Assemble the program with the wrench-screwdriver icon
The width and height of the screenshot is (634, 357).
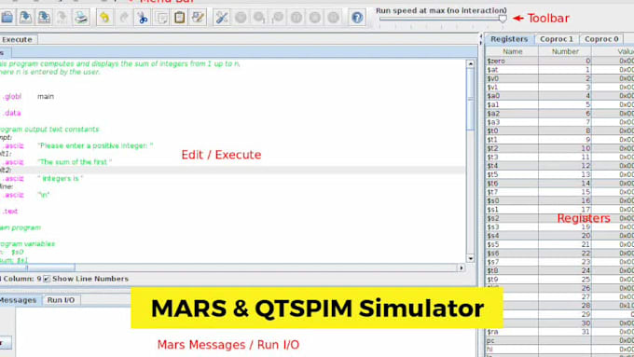click(x=222, y=18)
